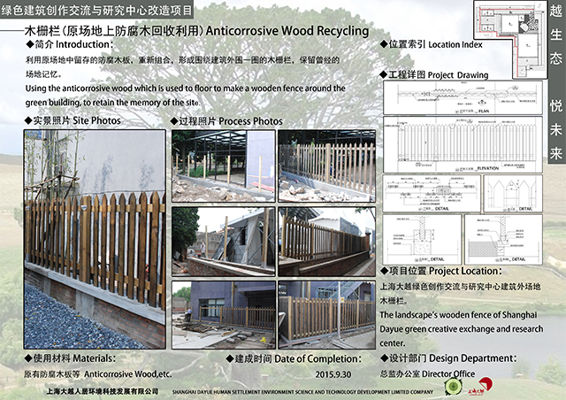Viewport: 566px width, 400px height.
Task: Click the 工程详图 Project Drawing heading
Action: (x=434, y=75)
